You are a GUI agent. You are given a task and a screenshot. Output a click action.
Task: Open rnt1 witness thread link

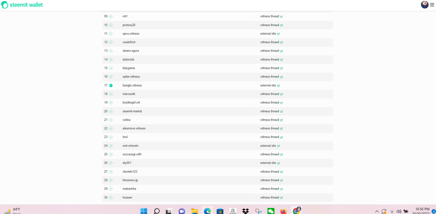271,16
